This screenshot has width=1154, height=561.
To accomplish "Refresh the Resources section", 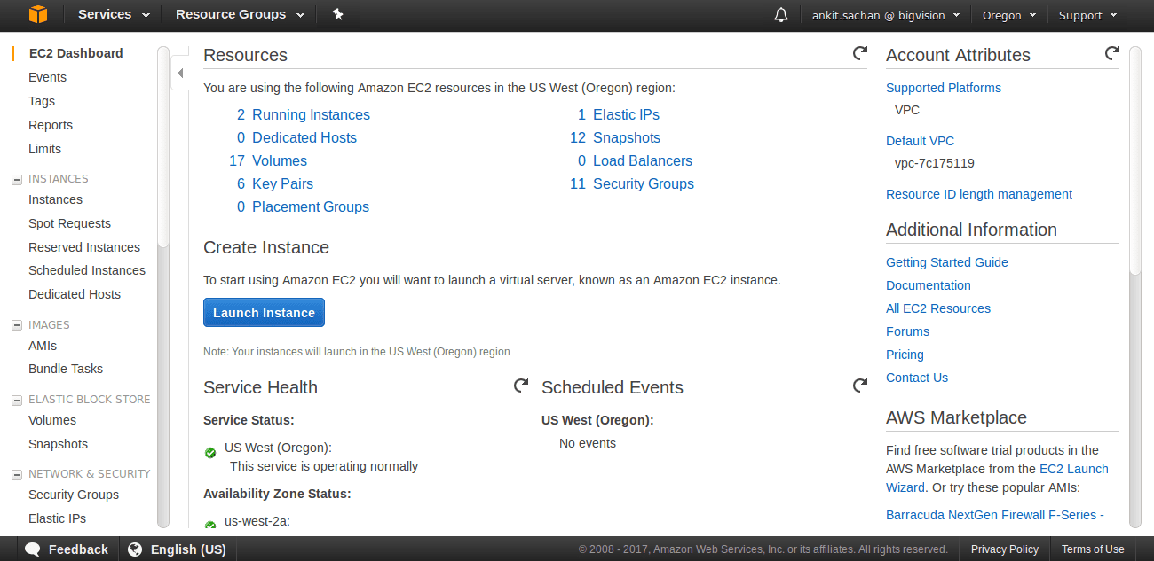I will tap(859, 53).
